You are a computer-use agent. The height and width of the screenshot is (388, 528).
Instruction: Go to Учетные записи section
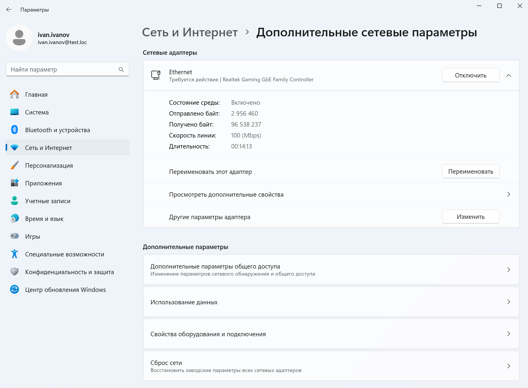pyautogui.click(x=48, y=201)
